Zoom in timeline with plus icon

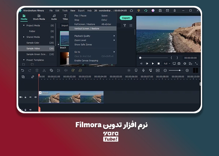[187, 71]
